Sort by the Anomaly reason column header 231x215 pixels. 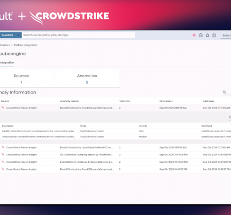click(x=69, y=101)
